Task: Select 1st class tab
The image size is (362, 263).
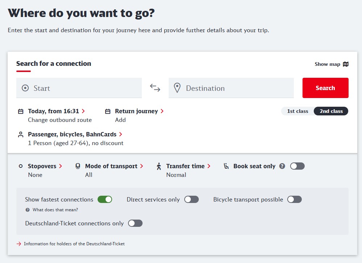Action: point(297,111)
